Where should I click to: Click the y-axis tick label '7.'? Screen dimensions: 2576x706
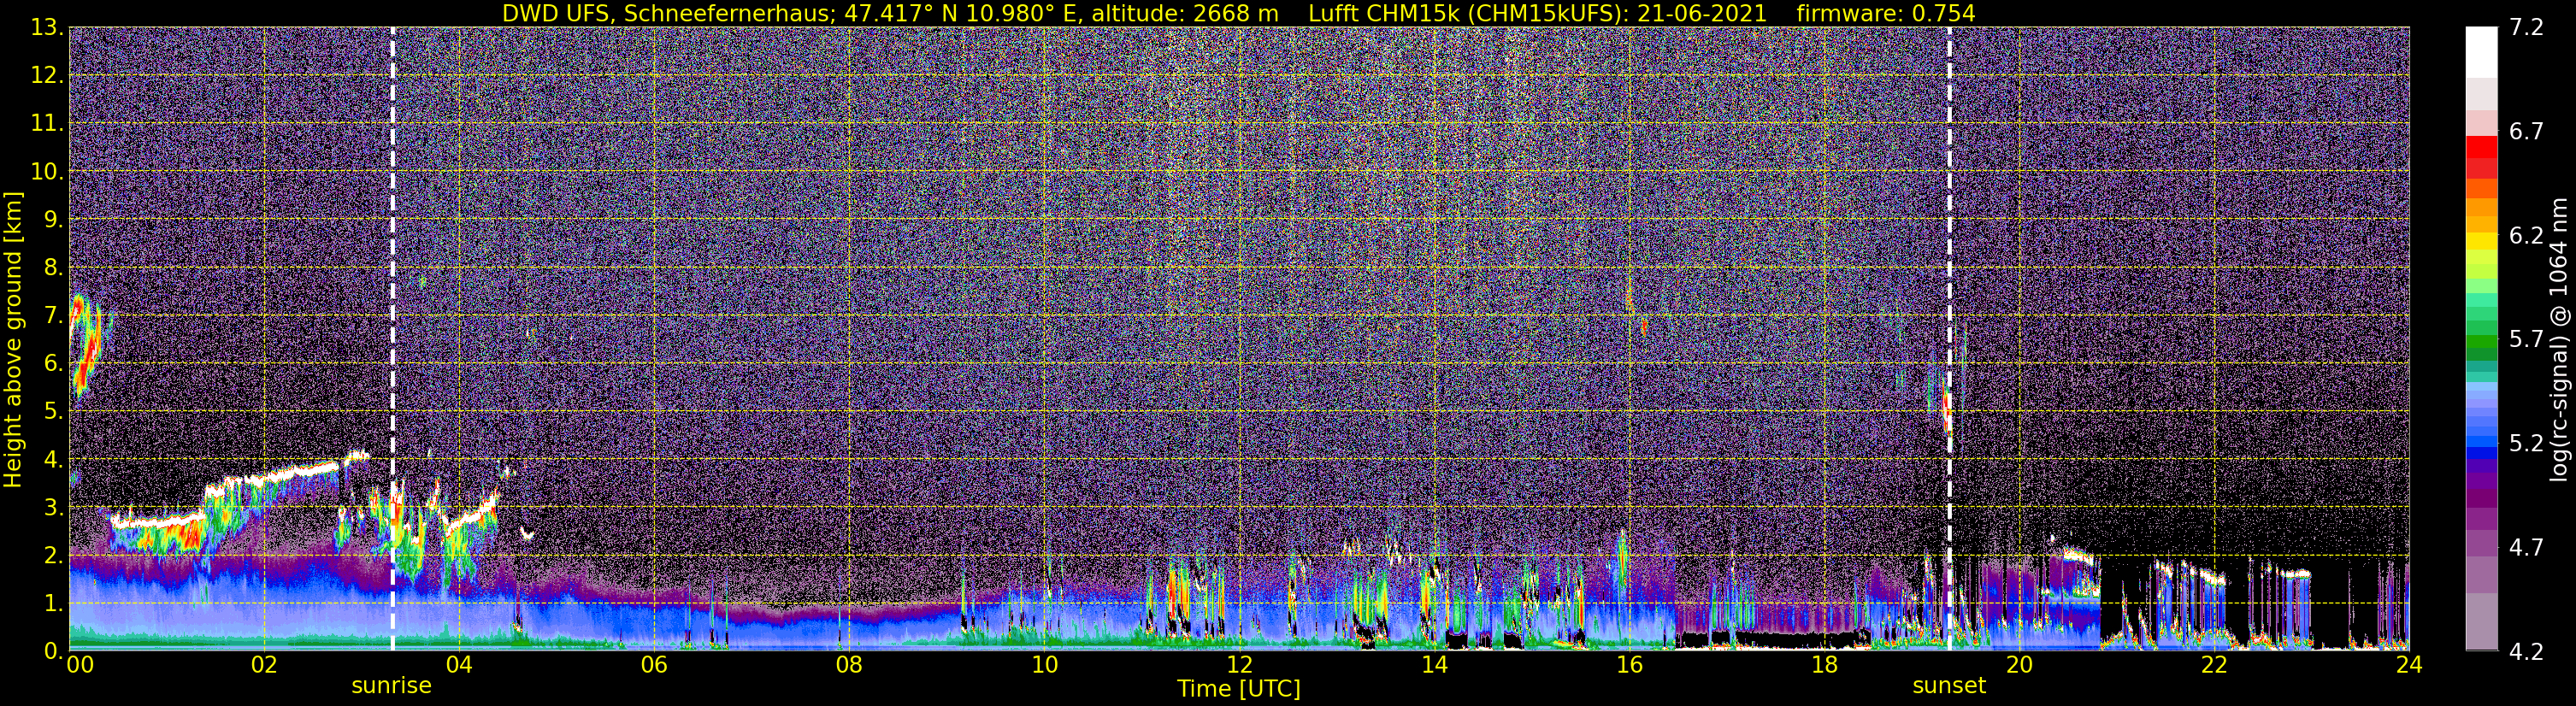(x=54, y=316)
